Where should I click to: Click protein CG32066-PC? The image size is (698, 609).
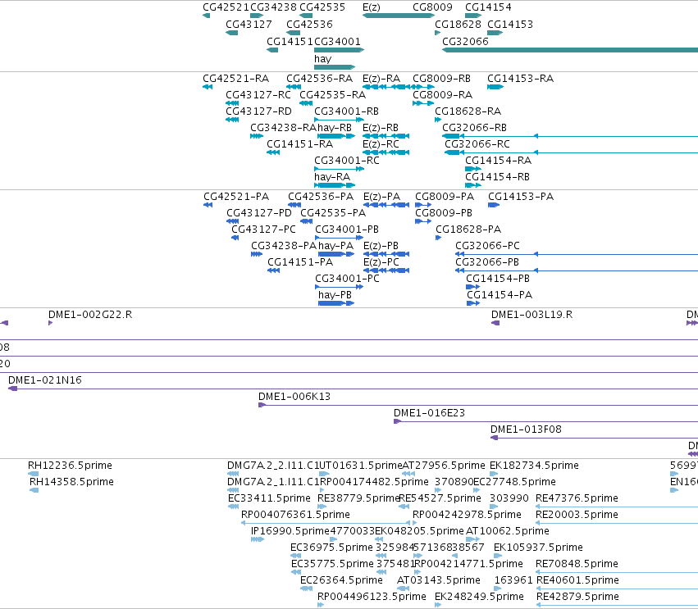(x=487, y=247)
